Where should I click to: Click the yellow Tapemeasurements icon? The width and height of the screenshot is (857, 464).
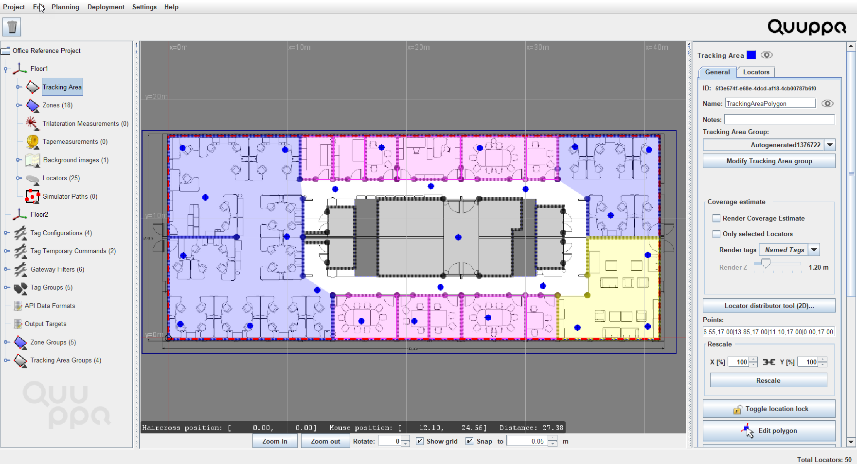point(33,141)
